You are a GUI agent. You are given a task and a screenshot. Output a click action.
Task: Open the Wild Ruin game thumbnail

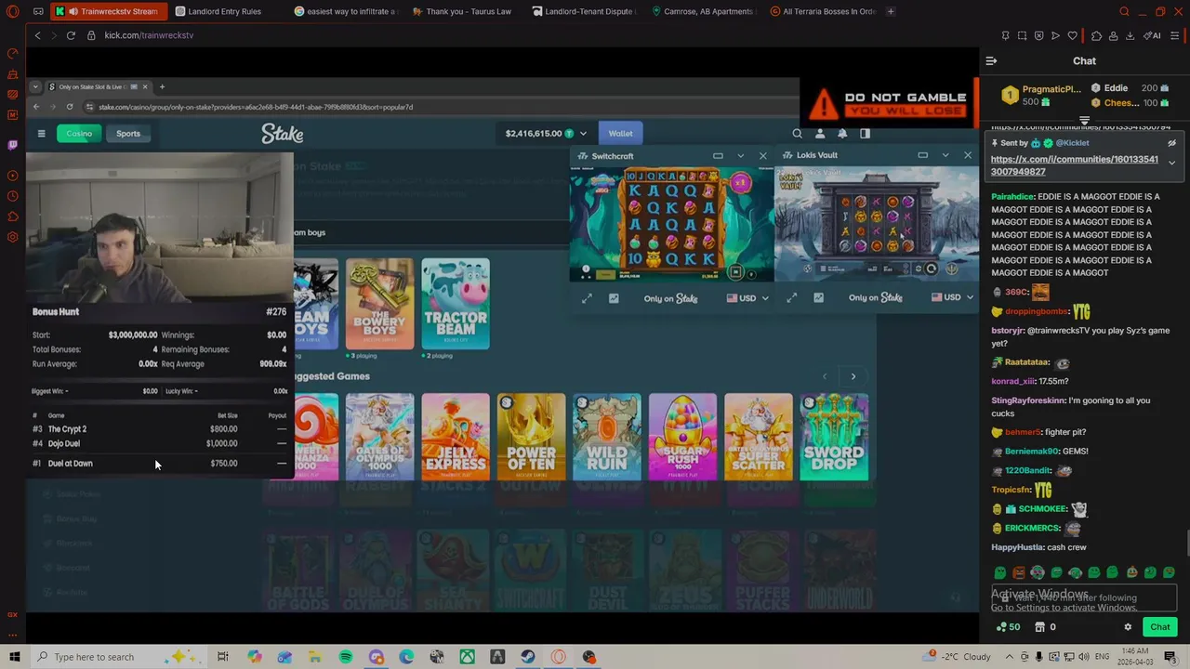(606, 437)
